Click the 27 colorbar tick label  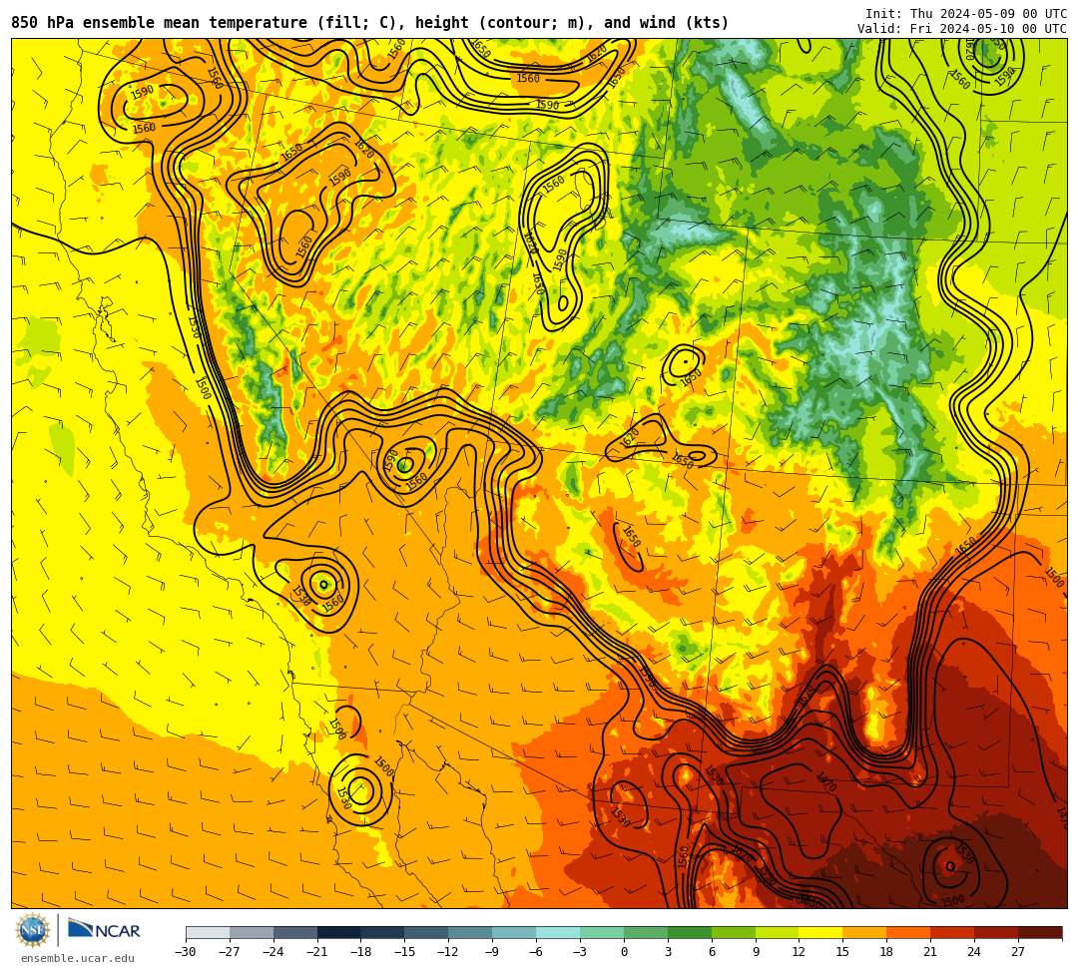click(x=1018, y=952)
